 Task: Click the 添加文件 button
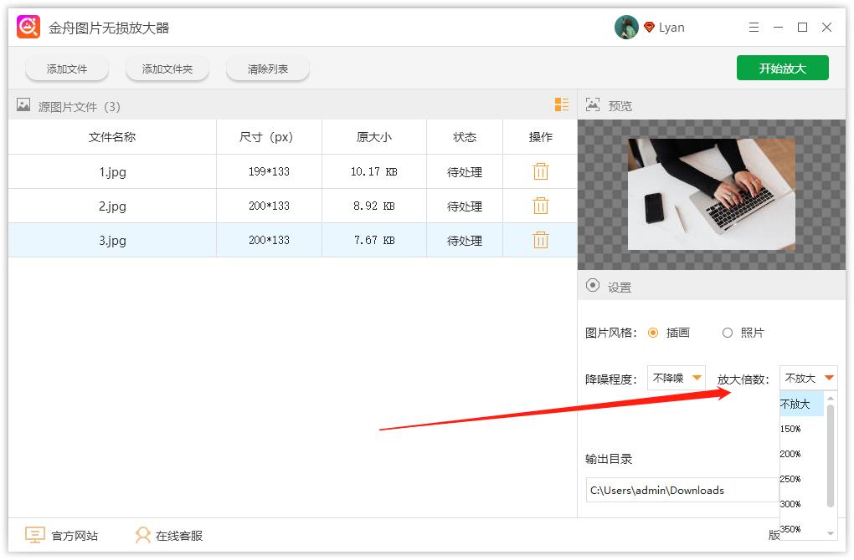coord(66,69)
